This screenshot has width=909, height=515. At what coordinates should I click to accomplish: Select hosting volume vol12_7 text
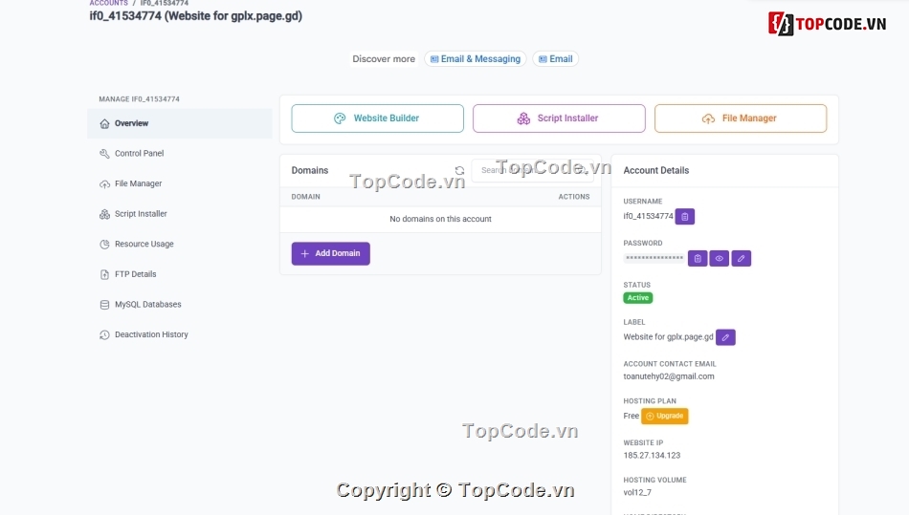coord(637,492)
